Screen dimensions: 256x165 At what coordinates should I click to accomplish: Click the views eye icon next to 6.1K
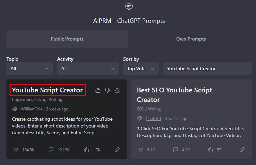point(141,150)
